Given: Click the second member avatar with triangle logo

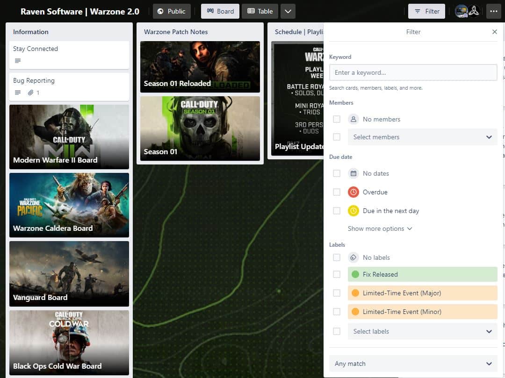Looking at the screenshot, I should 473,11.
